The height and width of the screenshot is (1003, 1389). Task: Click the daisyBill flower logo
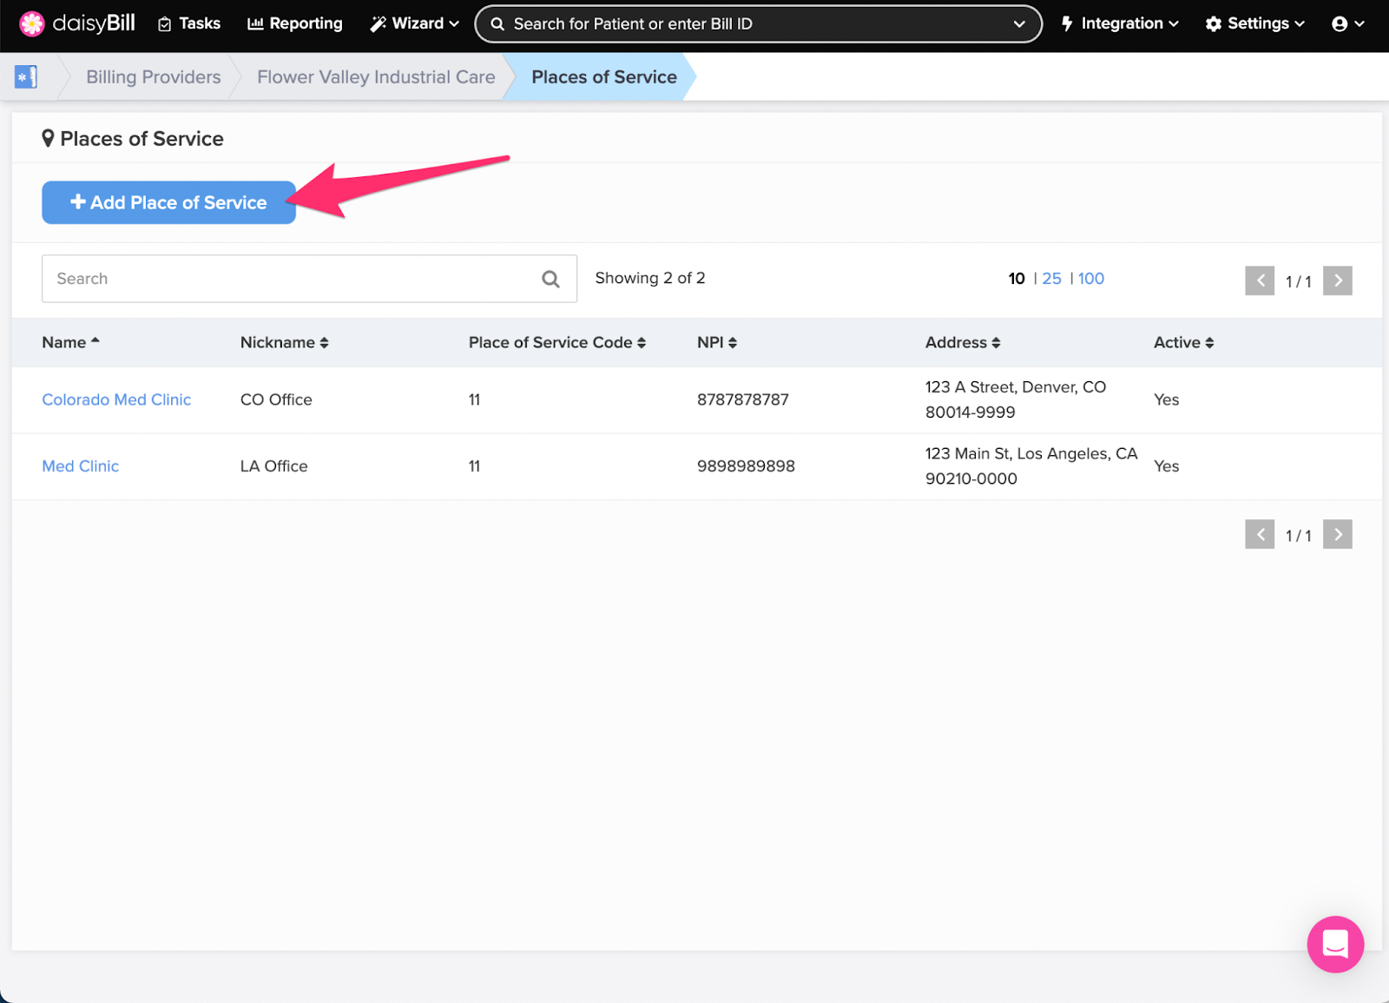coord(32,23)
